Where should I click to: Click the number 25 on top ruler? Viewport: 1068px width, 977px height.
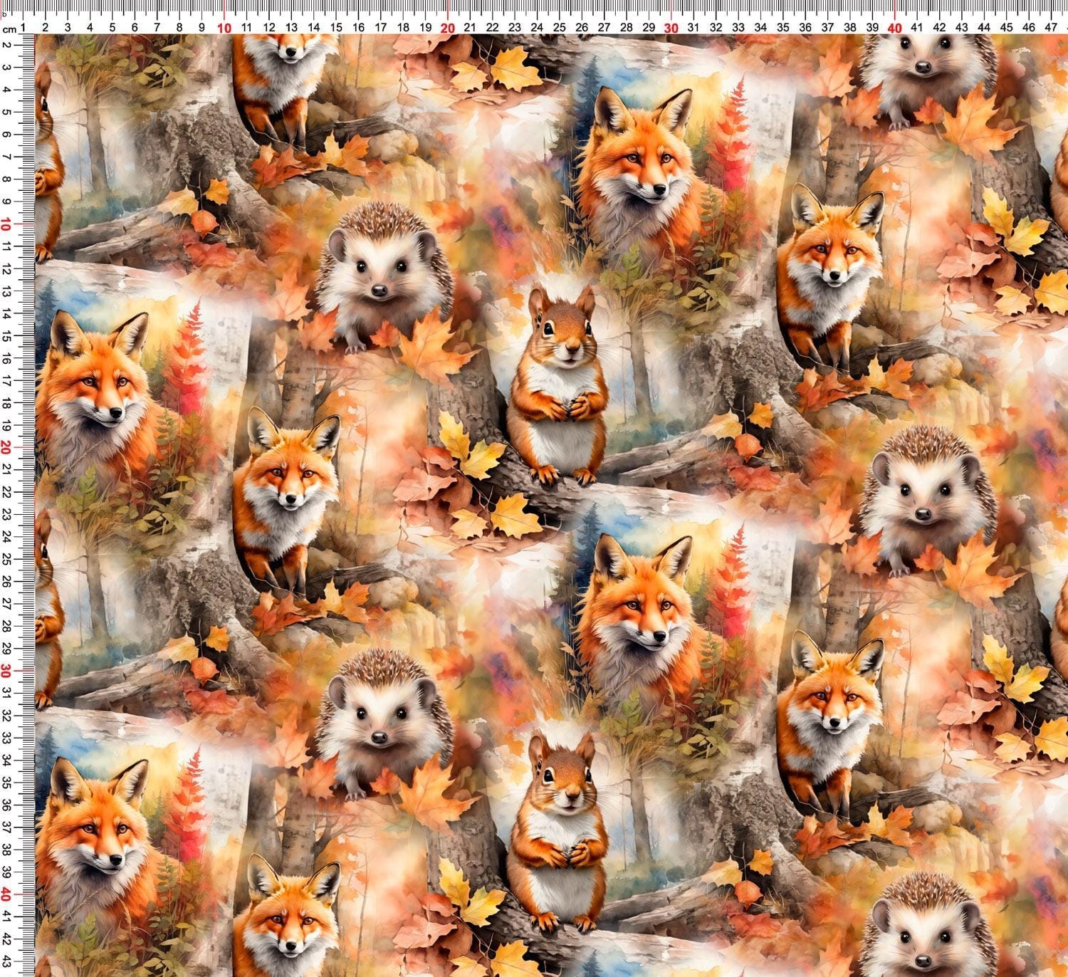pos(560,28)
